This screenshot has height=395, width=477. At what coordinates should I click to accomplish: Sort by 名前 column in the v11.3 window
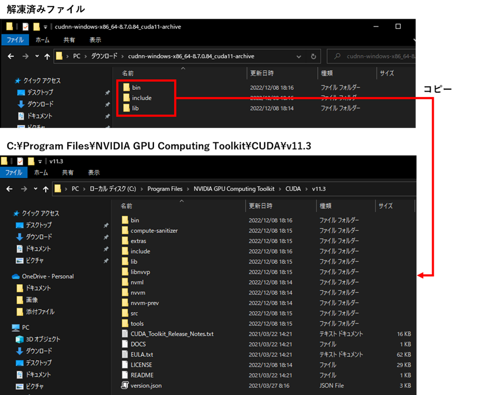point(126,206)
